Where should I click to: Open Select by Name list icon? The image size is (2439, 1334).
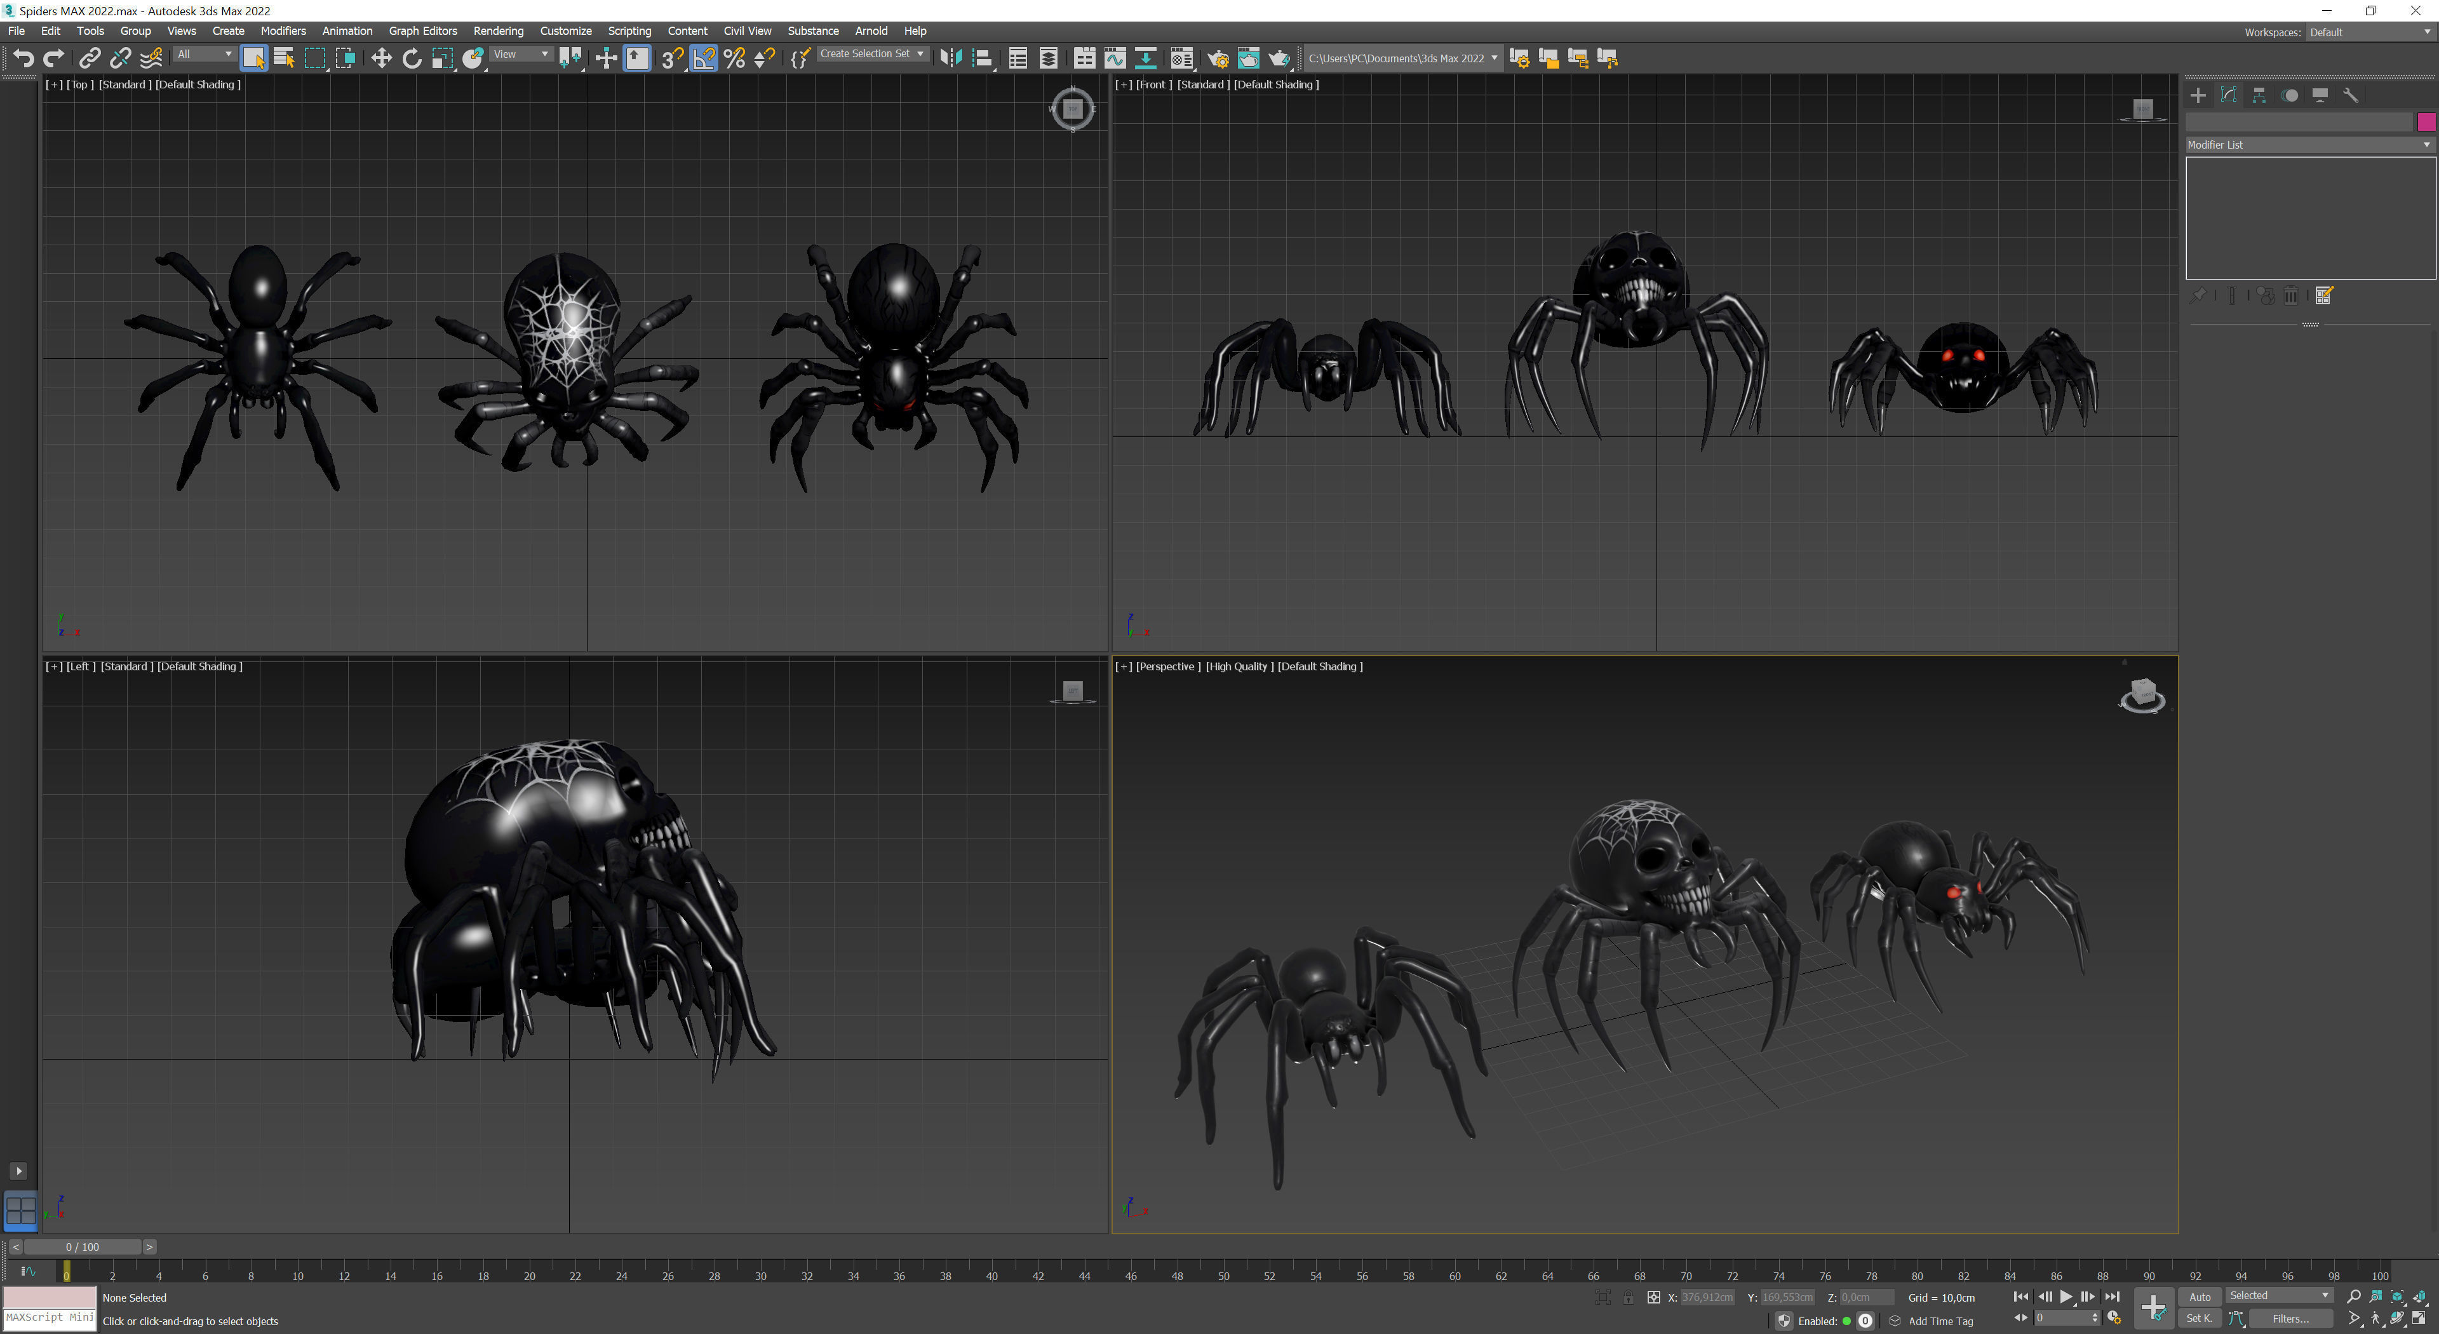coord(284,58)
